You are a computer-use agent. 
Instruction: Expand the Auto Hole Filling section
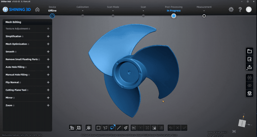(x=48, y=67)
